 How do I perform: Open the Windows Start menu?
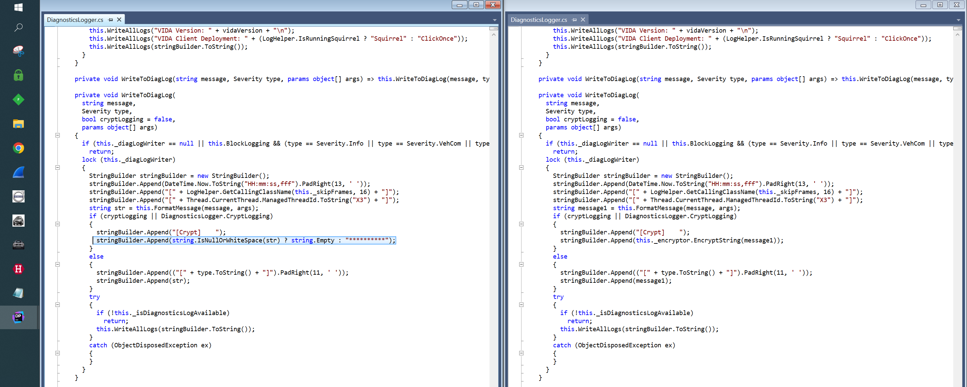pos(18,7)
